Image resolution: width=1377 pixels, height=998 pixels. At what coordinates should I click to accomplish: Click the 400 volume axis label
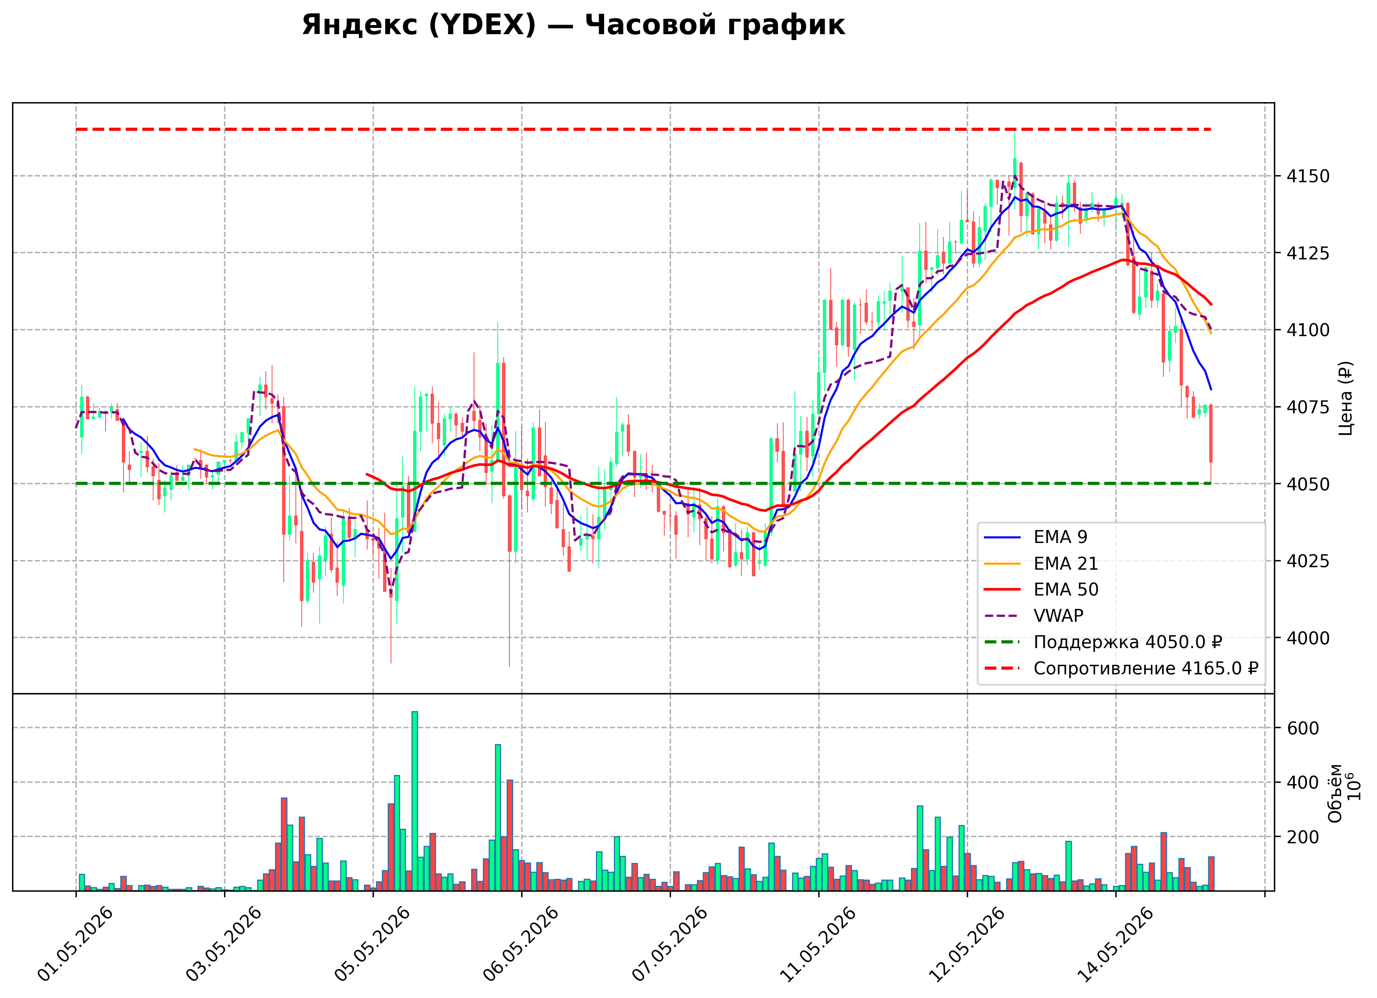[x=1303, y=783]
